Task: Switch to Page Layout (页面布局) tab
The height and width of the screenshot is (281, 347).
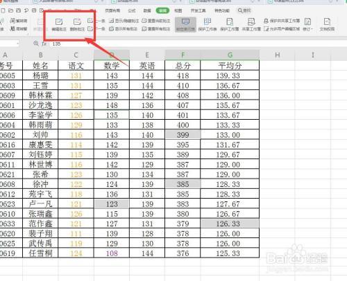Action: (112, 10)
